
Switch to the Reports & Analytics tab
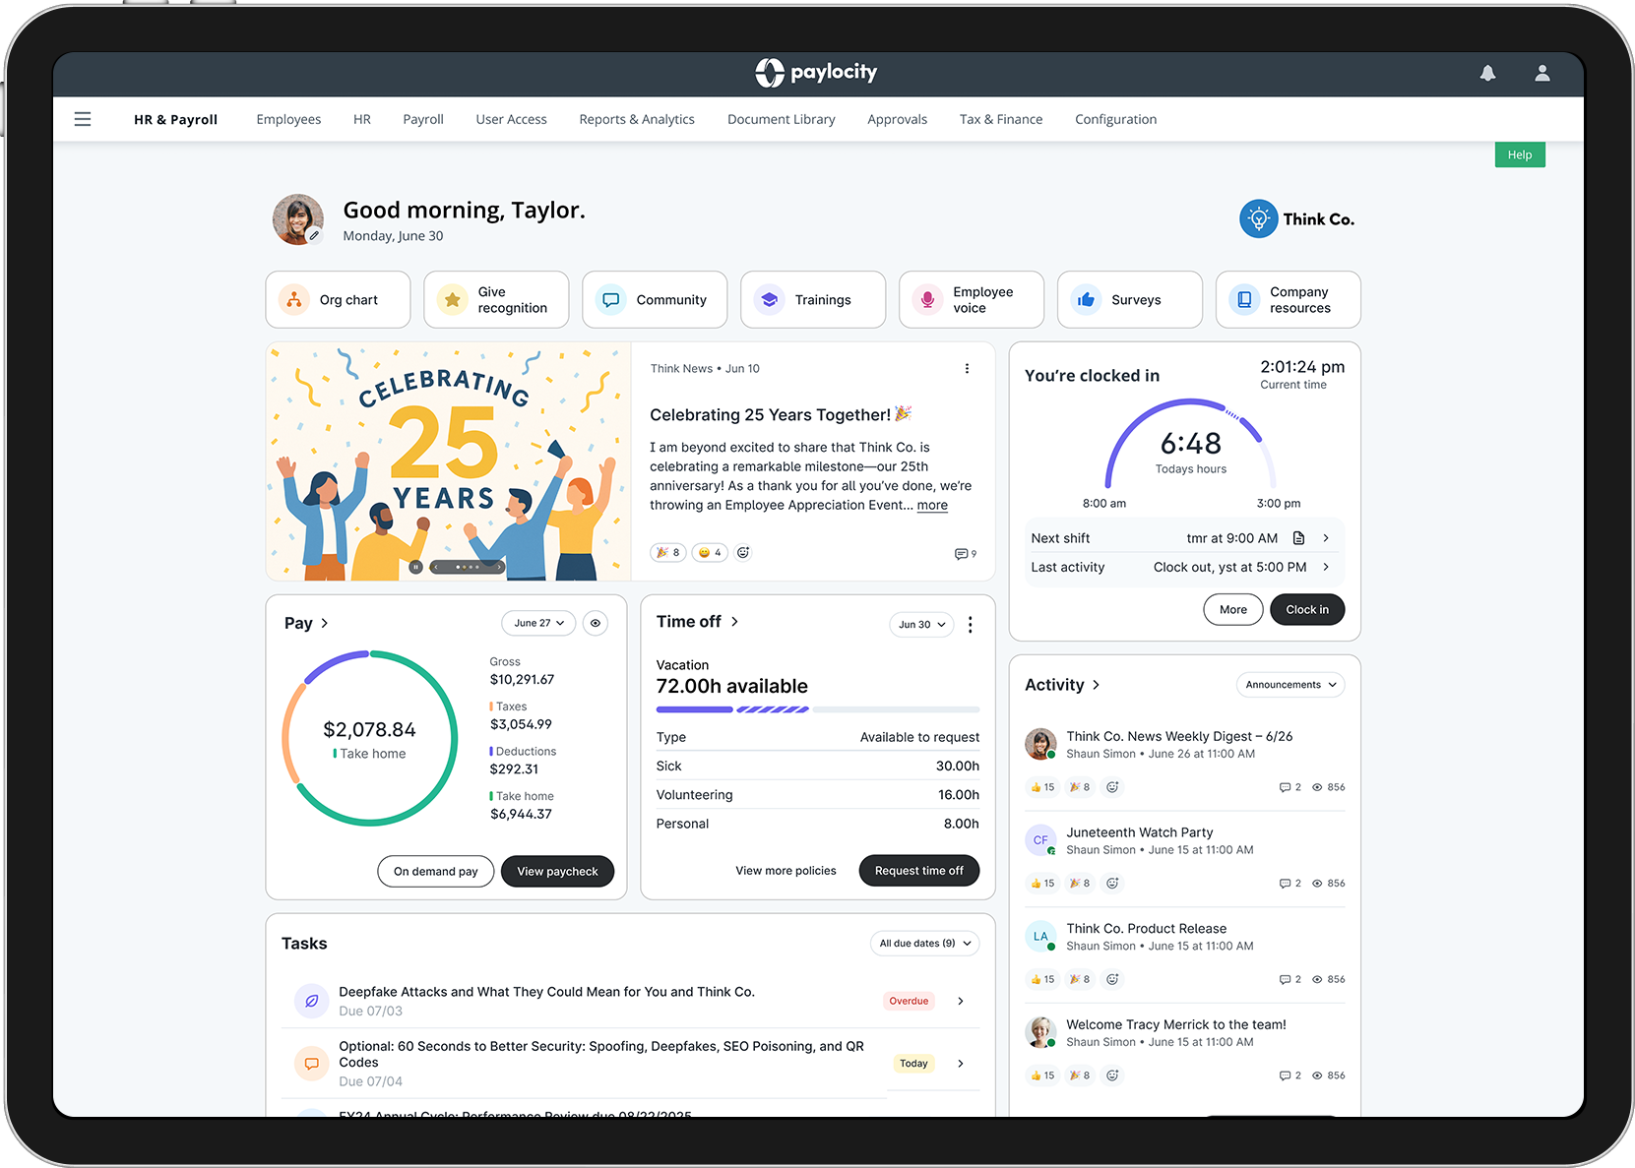click(x=637, y=119)
